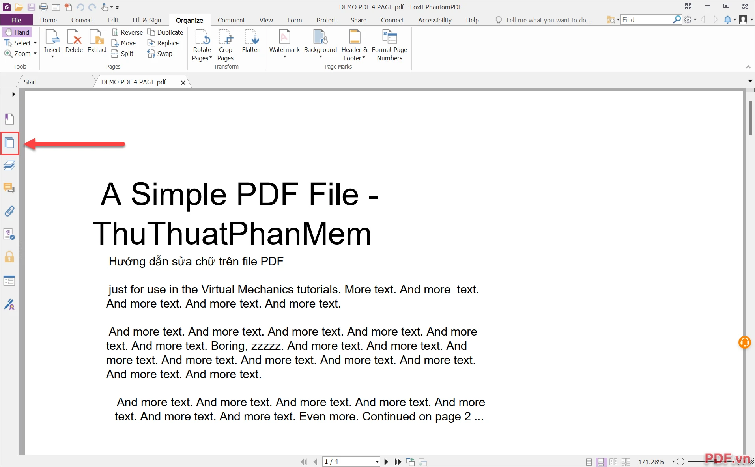
Task: Collapse the ribbon with chevron
Action: (748, 67)
